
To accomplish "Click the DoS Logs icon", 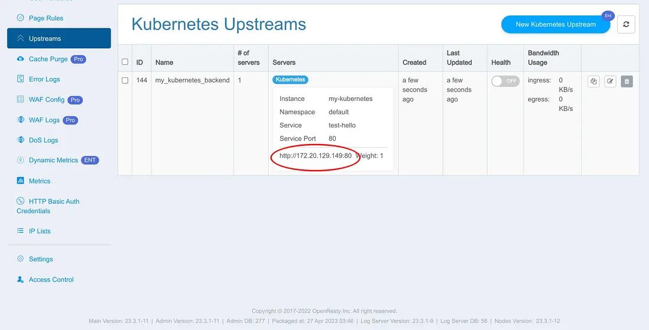I will tap(20, 140).
